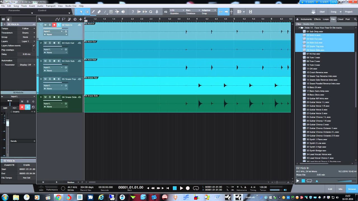Click the transport Record button
358x201 pixels.
click(188, 188)
